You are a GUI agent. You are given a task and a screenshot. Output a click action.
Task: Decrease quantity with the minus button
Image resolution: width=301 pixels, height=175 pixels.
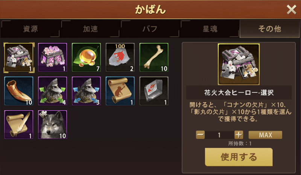pyautogui.click(x=200, y=135)
